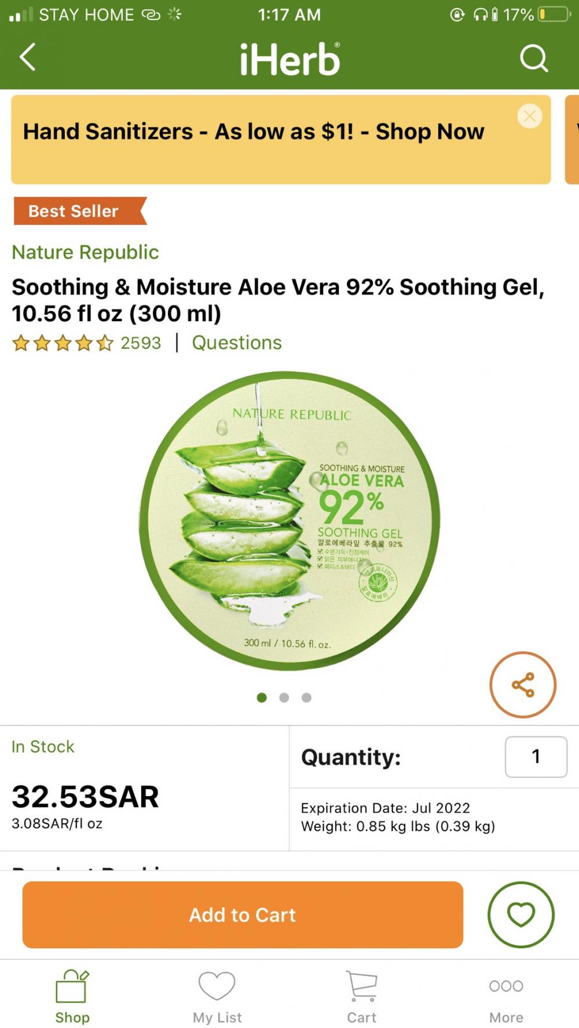
Task: Go to the Shop tab
Action: pyautogui.click(x=72, y=997)
